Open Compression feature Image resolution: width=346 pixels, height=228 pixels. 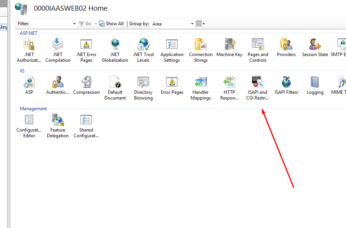point(86,85)
